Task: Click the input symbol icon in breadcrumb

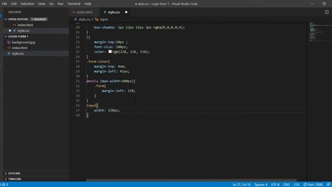Action: click(96, 19)
